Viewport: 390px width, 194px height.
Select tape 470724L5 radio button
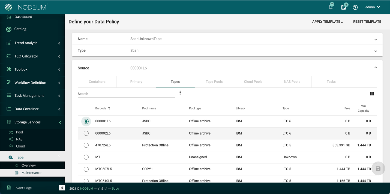tap(86, 145)
